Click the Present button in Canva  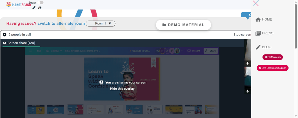tap(194, 51)
